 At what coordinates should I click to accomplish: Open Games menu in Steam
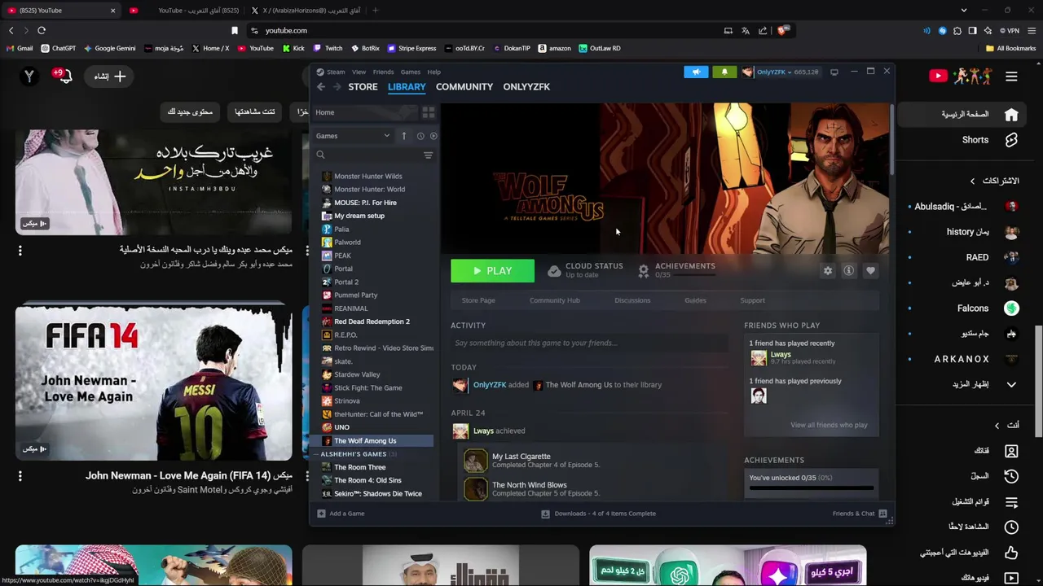(x=411, y=72)
